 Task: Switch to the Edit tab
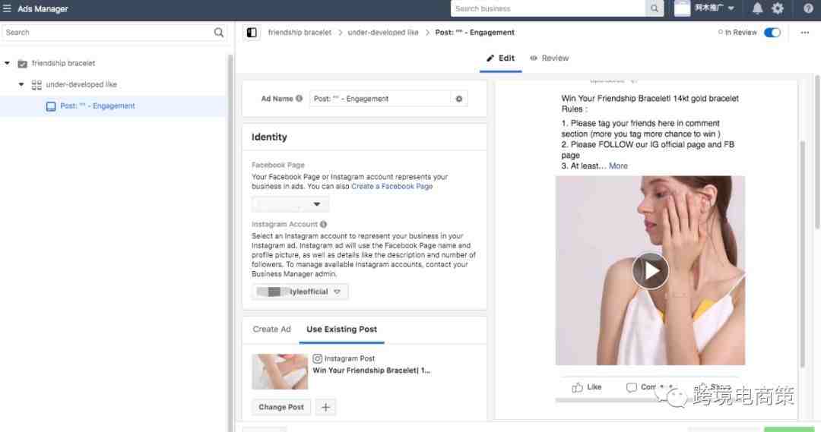500,58
